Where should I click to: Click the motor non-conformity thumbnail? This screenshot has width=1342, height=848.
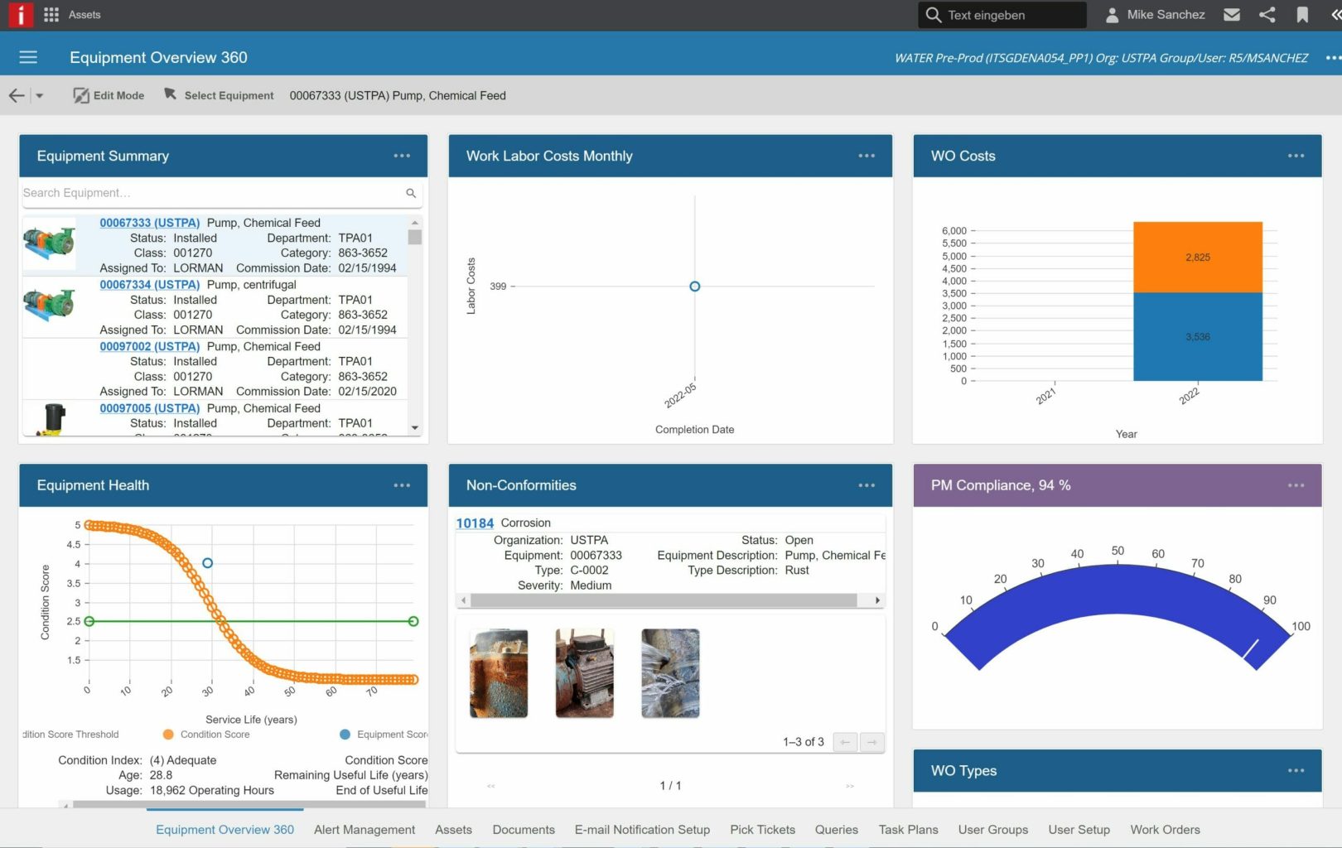tap(585, 673)
